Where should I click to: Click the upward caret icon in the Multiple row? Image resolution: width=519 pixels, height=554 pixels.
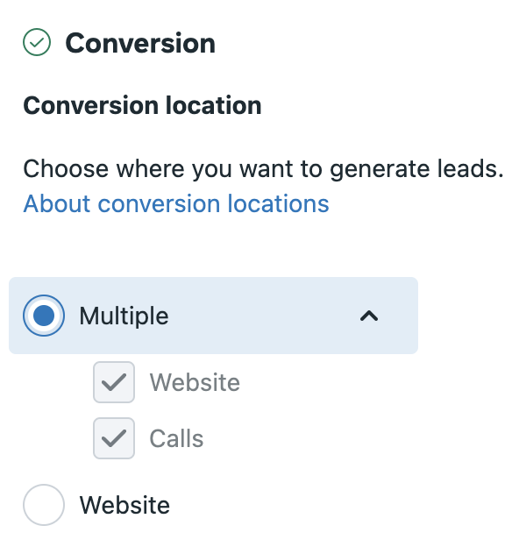369,316
